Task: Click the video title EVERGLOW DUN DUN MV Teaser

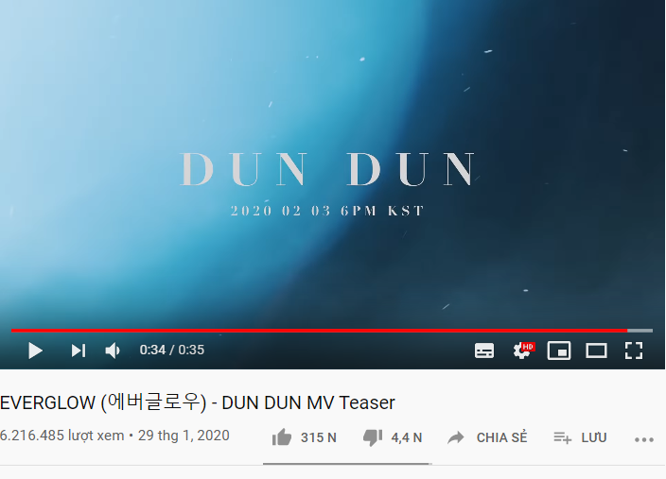Action: click(x=198, y=402)
